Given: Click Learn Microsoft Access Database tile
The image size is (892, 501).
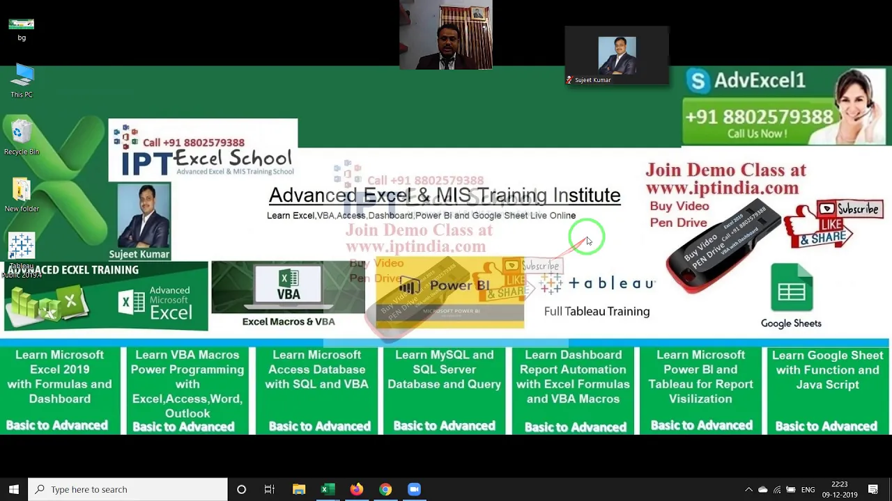Looking at the screenshot, I should pos(316,390).
